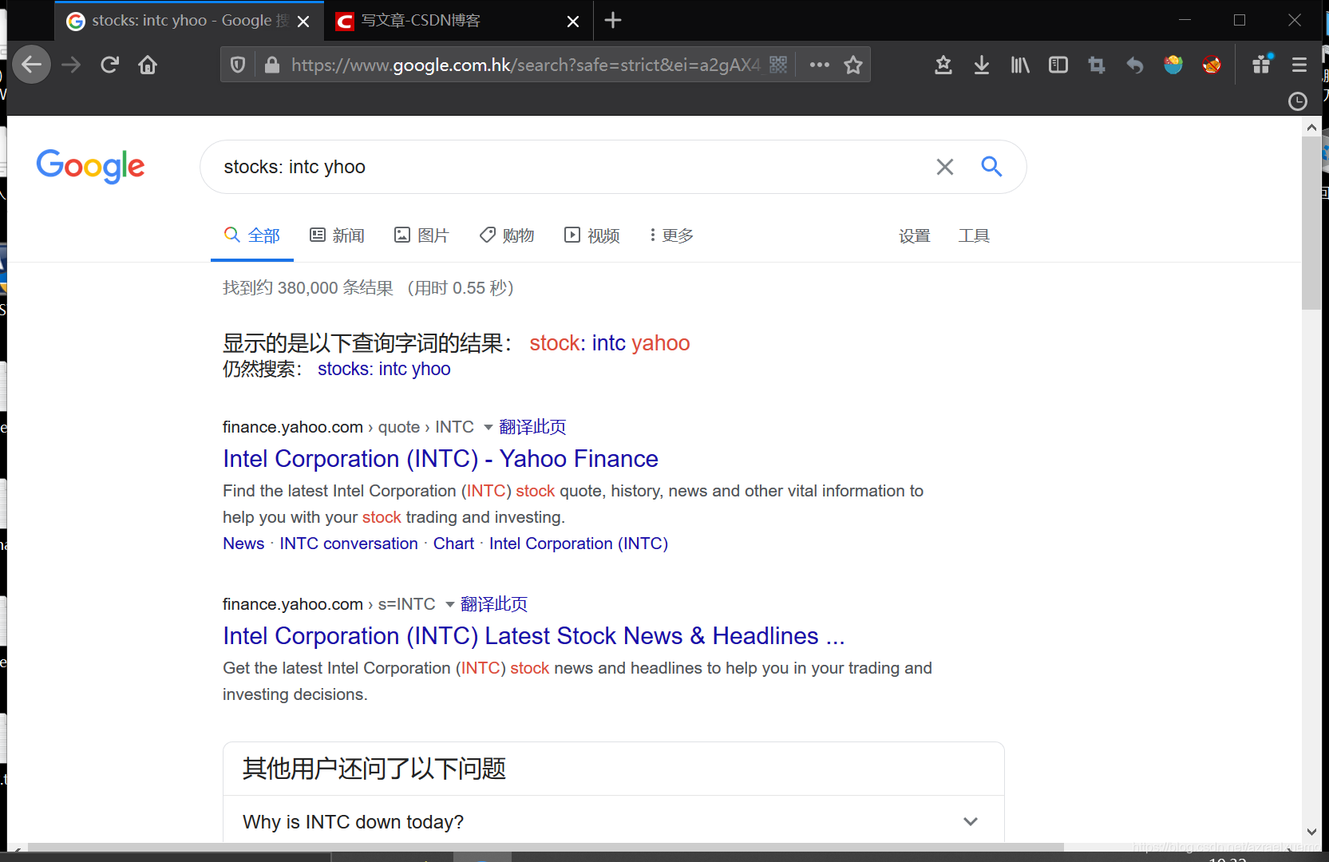Open the browser home page
The width and height of the screenshot is (1329, 862).
148,65
